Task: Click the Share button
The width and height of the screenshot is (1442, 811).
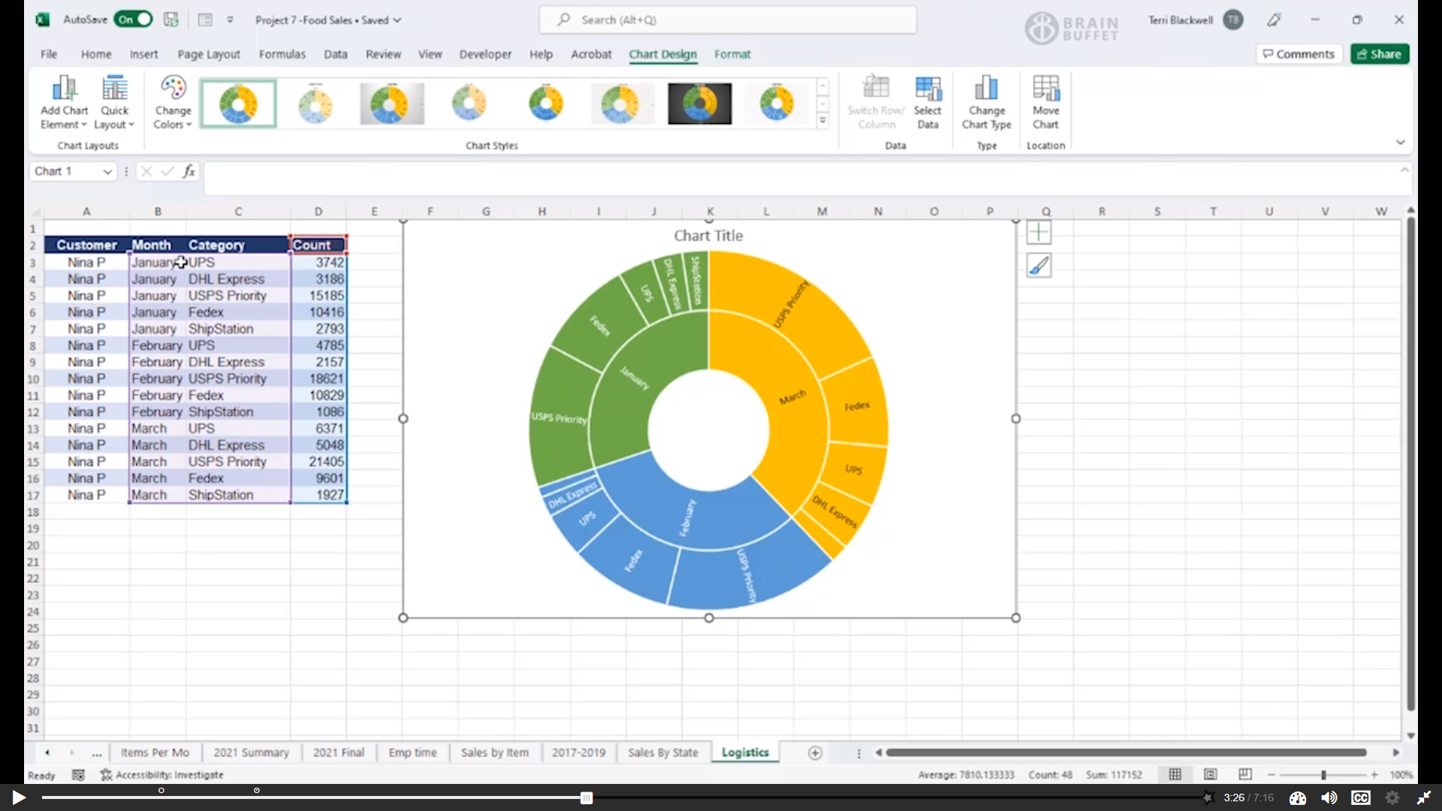Action: (1380, 53)
